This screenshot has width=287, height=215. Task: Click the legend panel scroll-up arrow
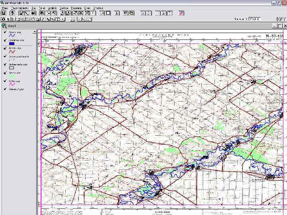coord(35,32)
